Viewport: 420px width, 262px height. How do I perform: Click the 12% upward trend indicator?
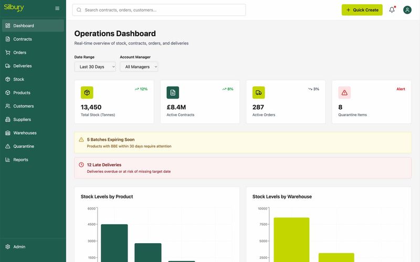141,89
